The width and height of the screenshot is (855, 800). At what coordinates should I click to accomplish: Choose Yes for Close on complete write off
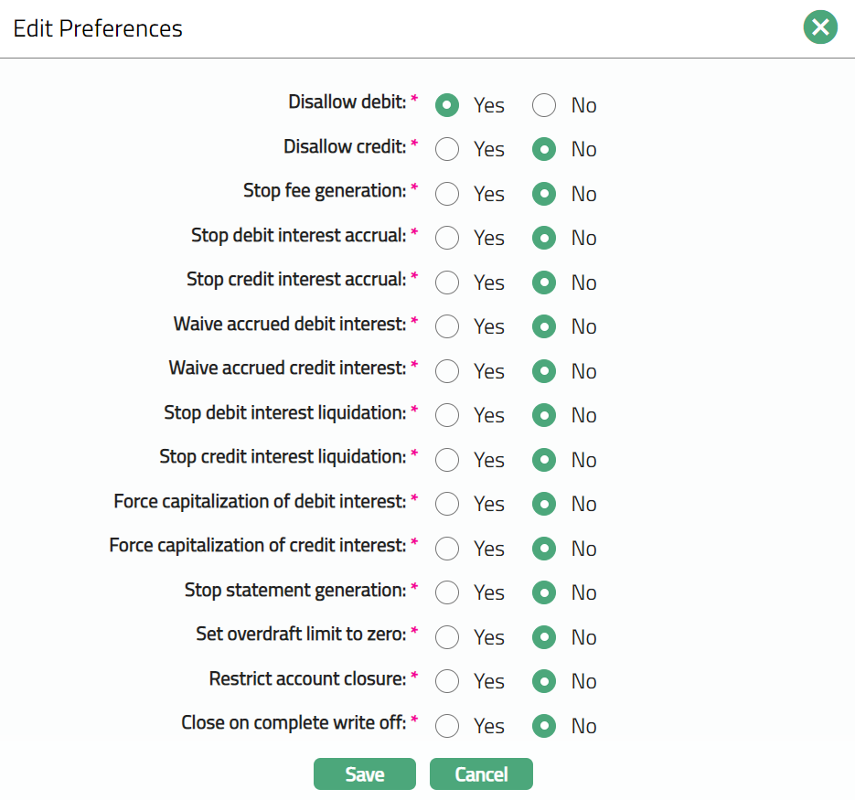pyautogui.click(x=447, y=726)
